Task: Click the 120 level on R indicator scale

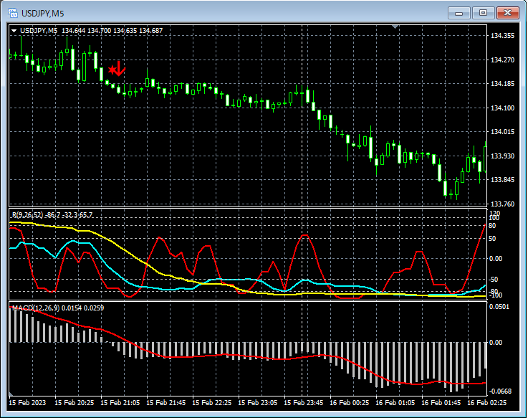Action: pos(494,213)
